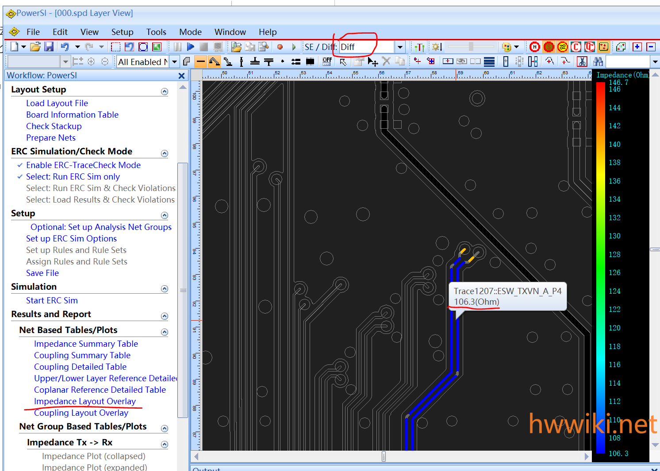Adjust the toolbar brightness slider
The height and width of the screenshot is (471, 660).
click(471, 46)
